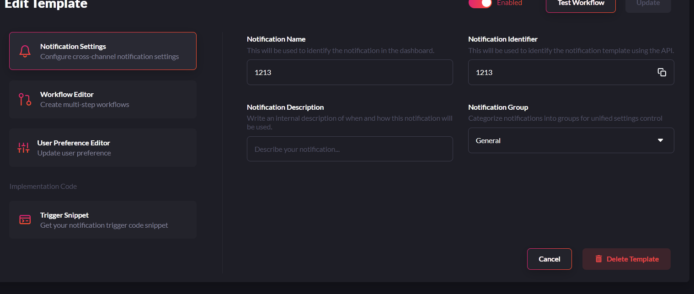Image resolution: width=694 pixels, height=294 pixels.
Task: Disable the Enabled template toggle
Action: [x=480, y=3]
